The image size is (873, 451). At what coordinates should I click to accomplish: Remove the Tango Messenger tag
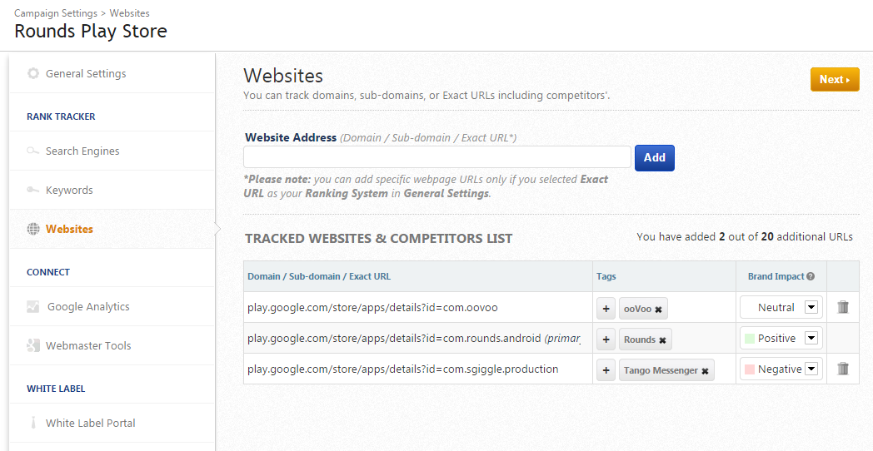pyautogui.click(x=705, y=371)
